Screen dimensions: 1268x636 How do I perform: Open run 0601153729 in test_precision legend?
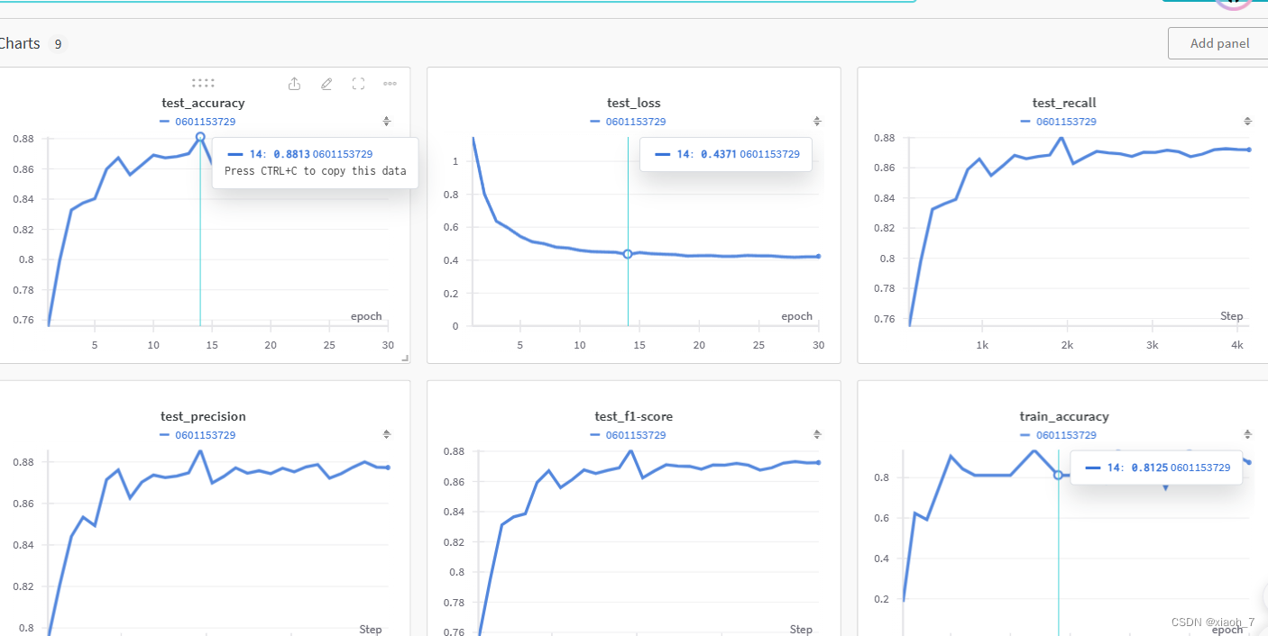point(206,435)
